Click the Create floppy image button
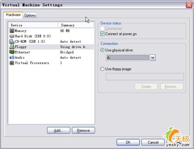The width and height of the screenshot is (194, 149). (146, 87)
